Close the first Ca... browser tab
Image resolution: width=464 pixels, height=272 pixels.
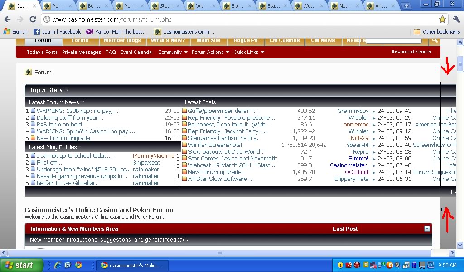pos(34,5)
